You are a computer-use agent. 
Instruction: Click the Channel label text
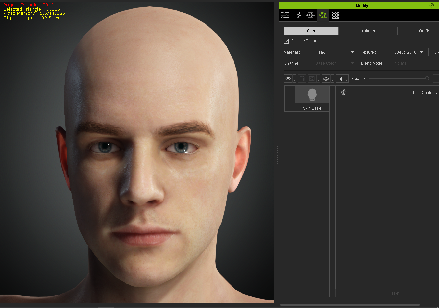point(292,63)
